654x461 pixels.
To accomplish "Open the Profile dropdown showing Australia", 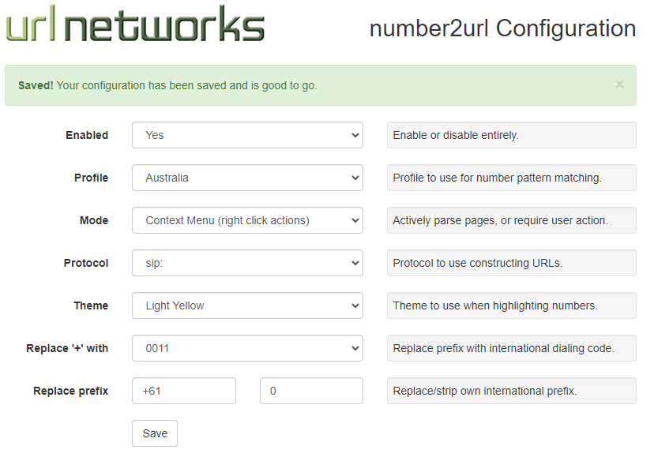I will point(247,178).
